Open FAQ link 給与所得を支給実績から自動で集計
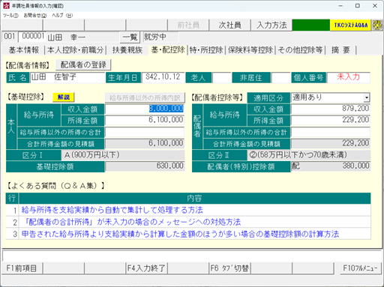 112,210
